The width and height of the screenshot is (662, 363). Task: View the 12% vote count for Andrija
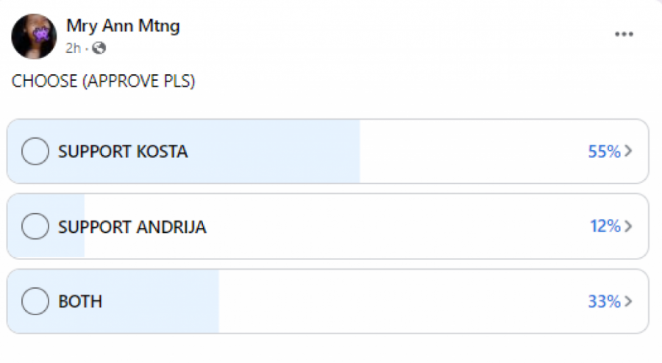pyautogui.click(x=605, y=226)
